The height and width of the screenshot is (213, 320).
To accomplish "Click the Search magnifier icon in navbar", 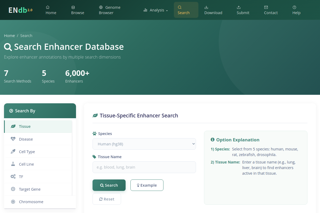I will tap(179, 7).
